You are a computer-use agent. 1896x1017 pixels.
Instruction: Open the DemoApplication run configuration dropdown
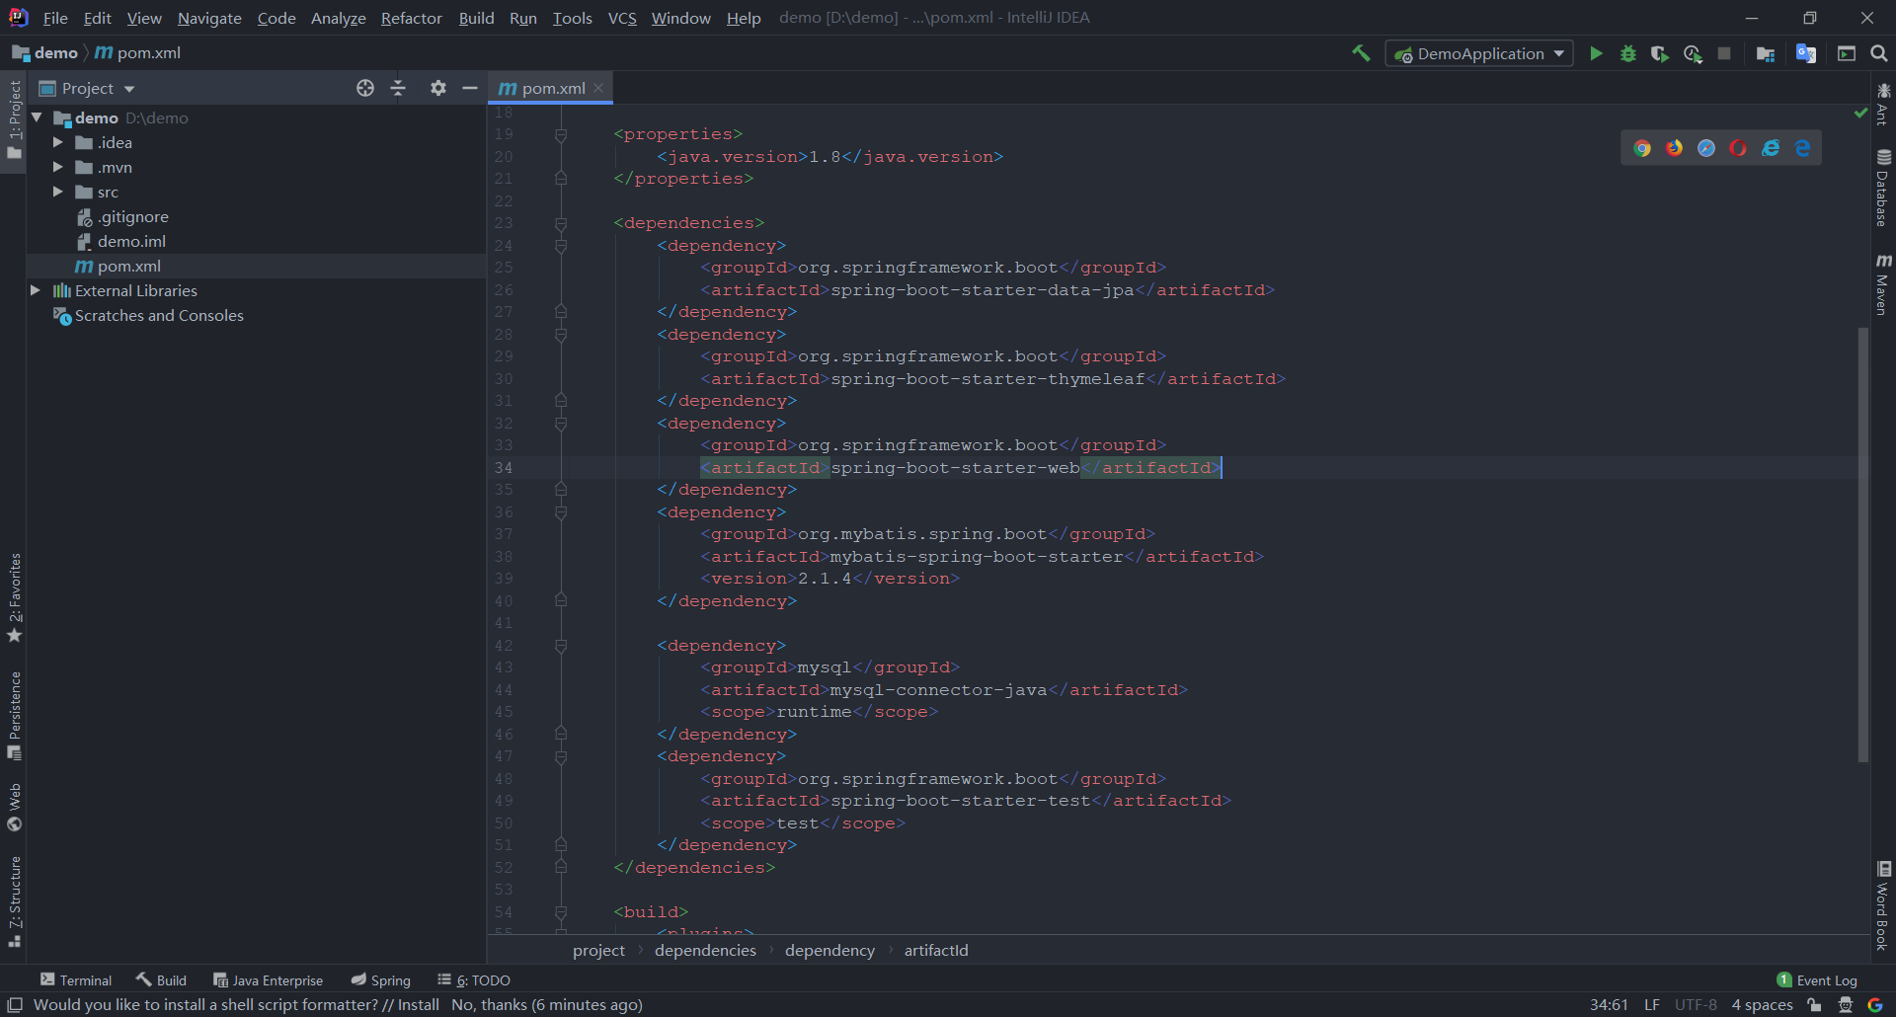click(x=1479, y=53)
